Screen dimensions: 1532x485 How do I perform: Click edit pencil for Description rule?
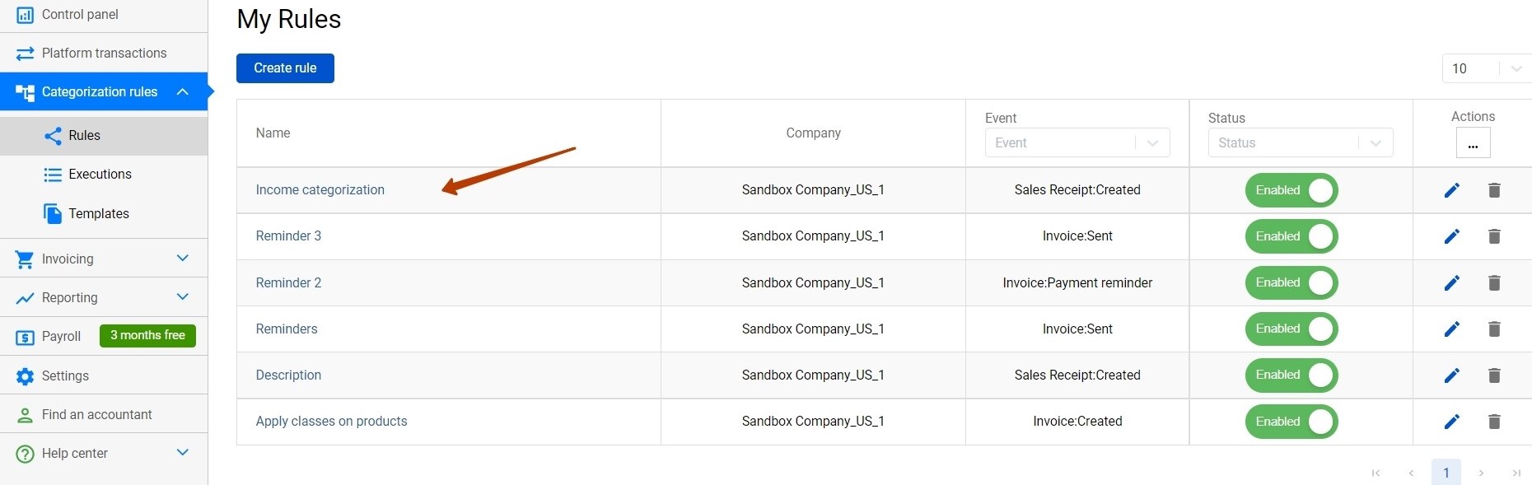1451,375
